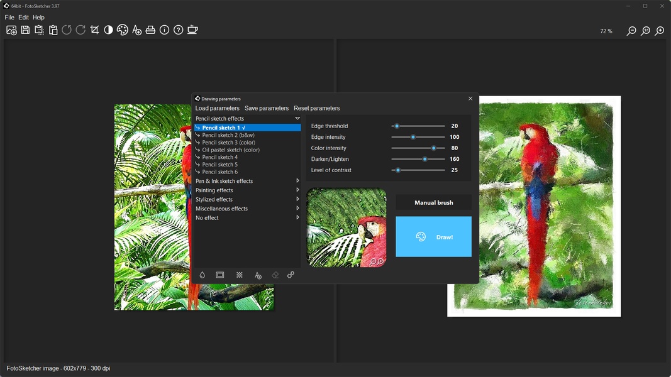This screenshot has height=377, width=671.
Task: Click the Manual brush button
Action: 433,203
